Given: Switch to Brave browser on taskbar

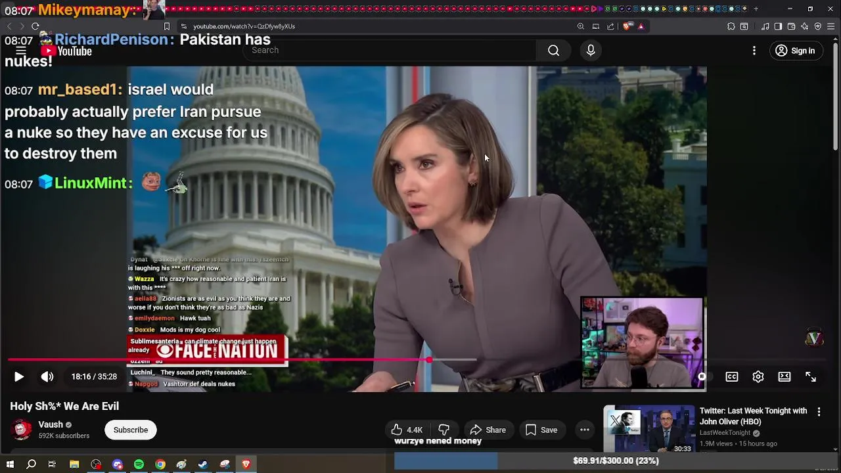Looking at the screenshot, I should (x=246, y=464).
